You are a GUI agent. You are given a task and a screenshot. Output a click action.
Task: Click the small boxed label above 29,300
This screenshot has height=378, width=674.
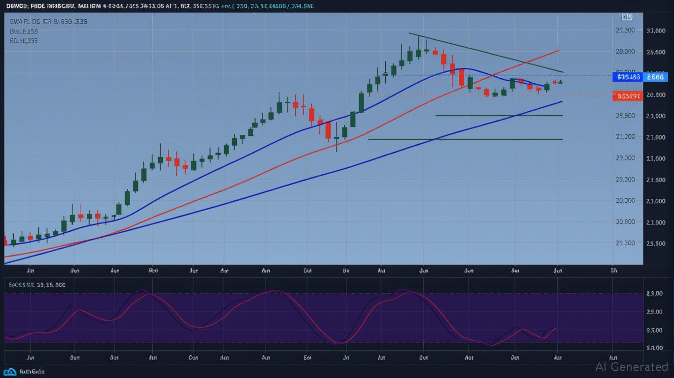coord(627,17)
